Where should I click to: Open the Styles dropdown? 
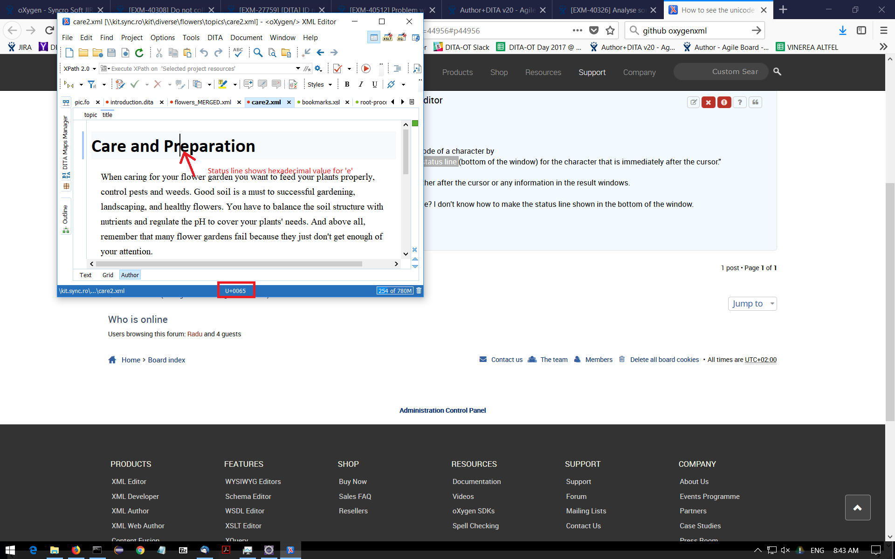(x=320, y=84)
